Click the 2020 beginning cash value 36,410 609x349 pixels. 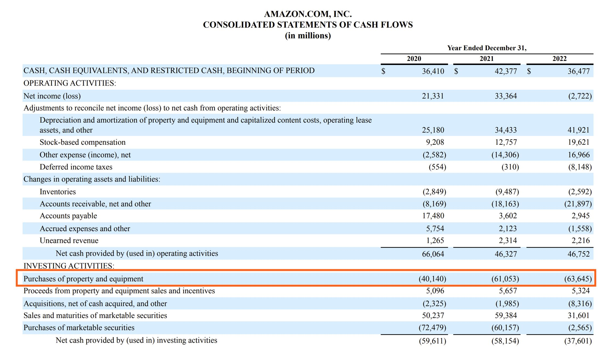(433, 71)
